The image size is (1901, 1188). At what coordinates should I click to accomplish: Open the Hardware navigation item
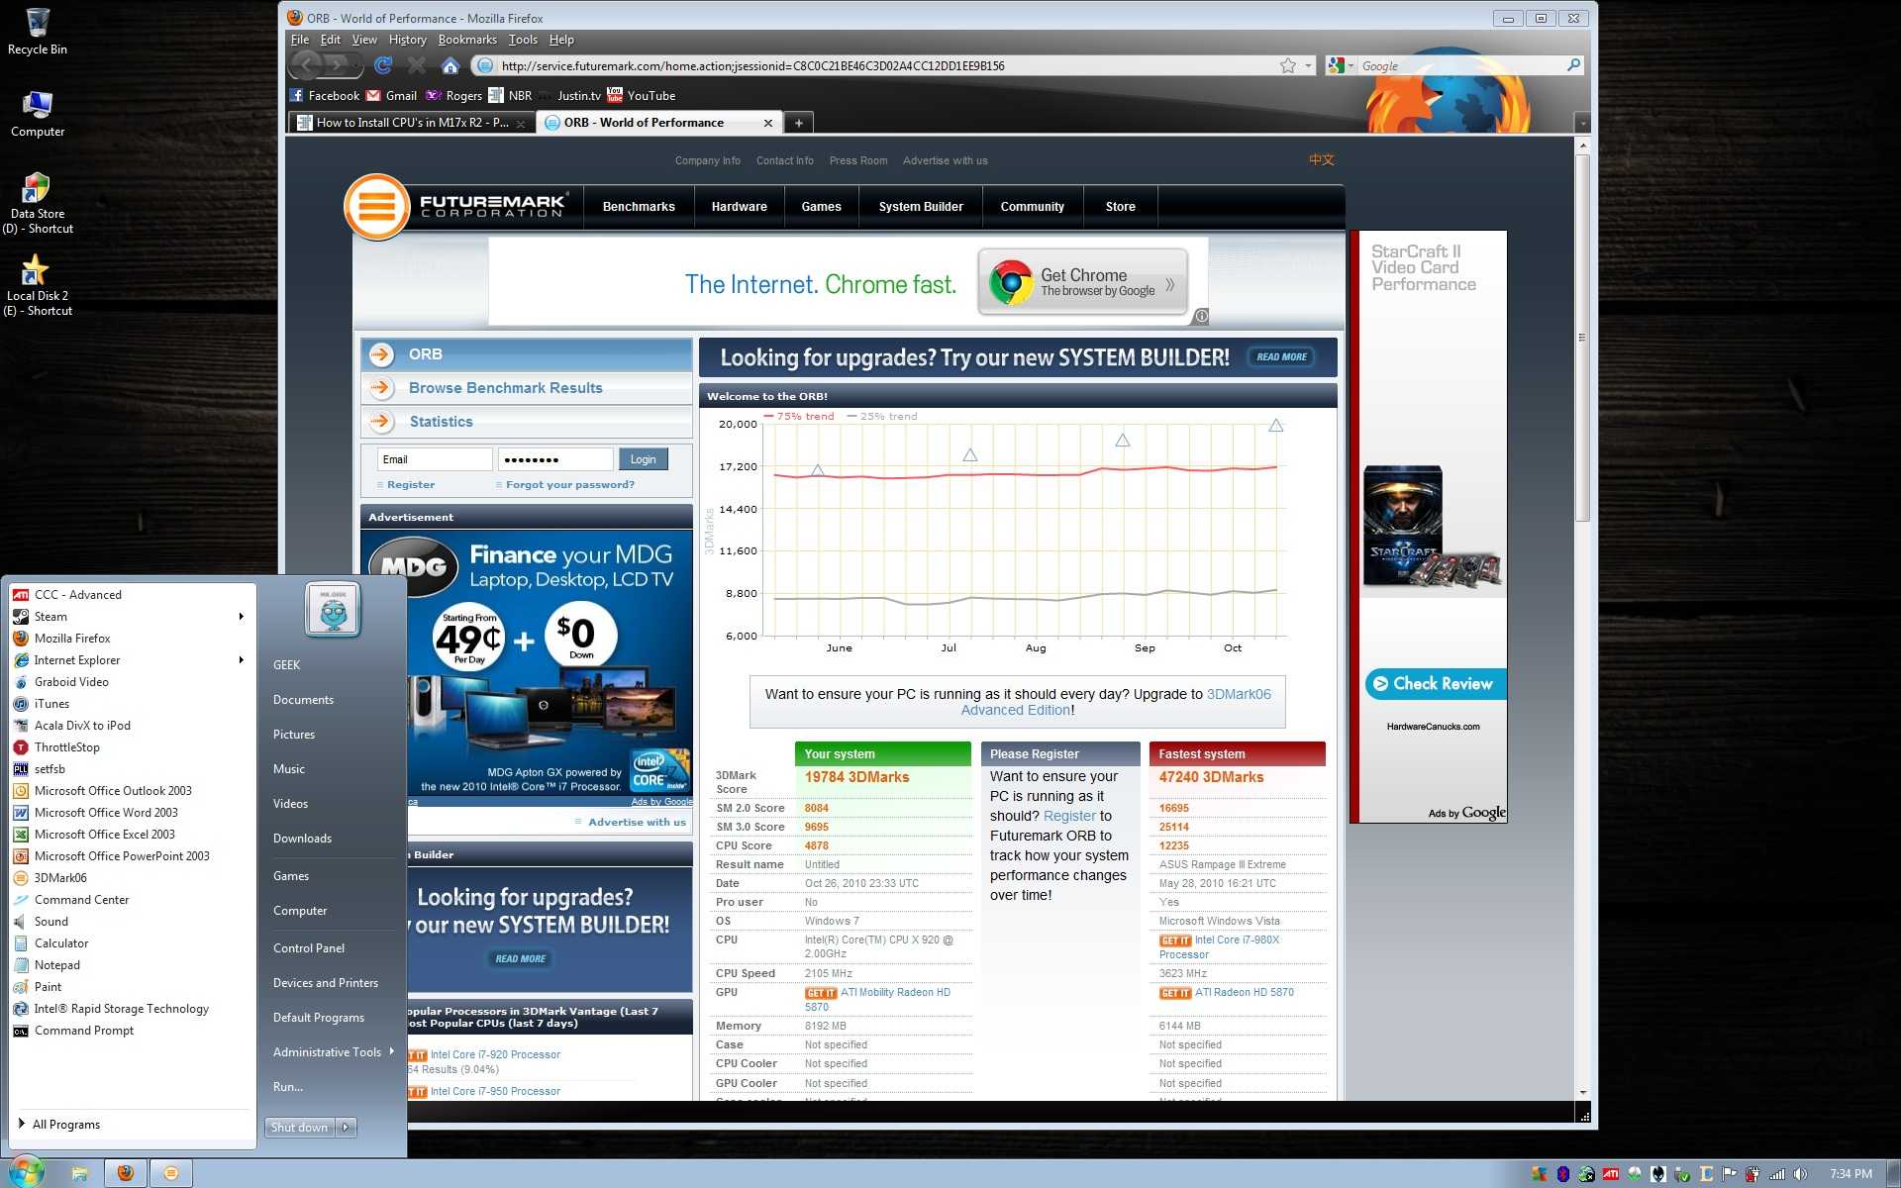click(x=739, y=207)
